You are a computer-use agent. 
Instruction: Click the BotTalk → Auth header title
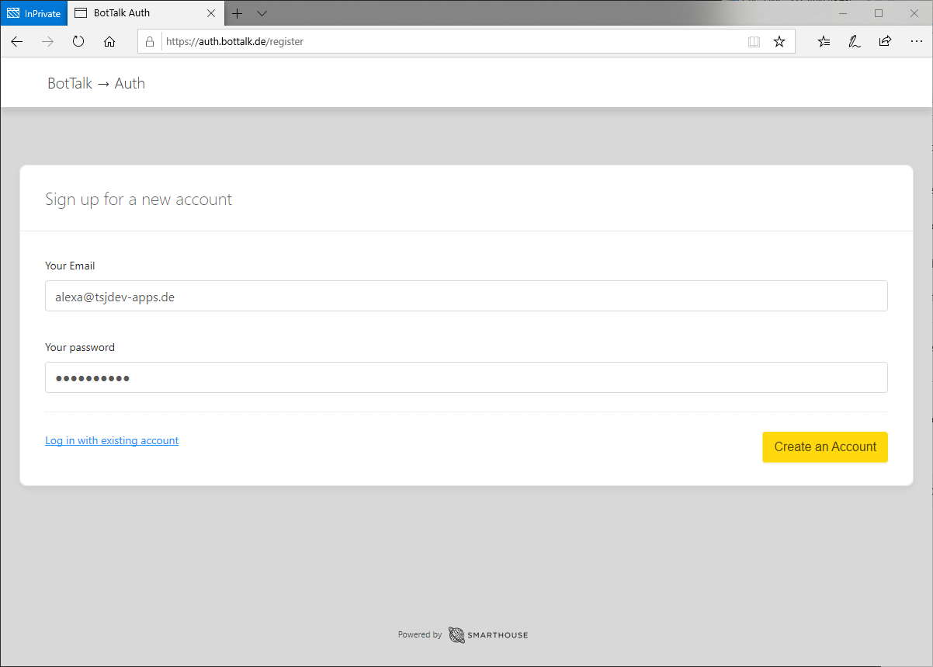96,84
